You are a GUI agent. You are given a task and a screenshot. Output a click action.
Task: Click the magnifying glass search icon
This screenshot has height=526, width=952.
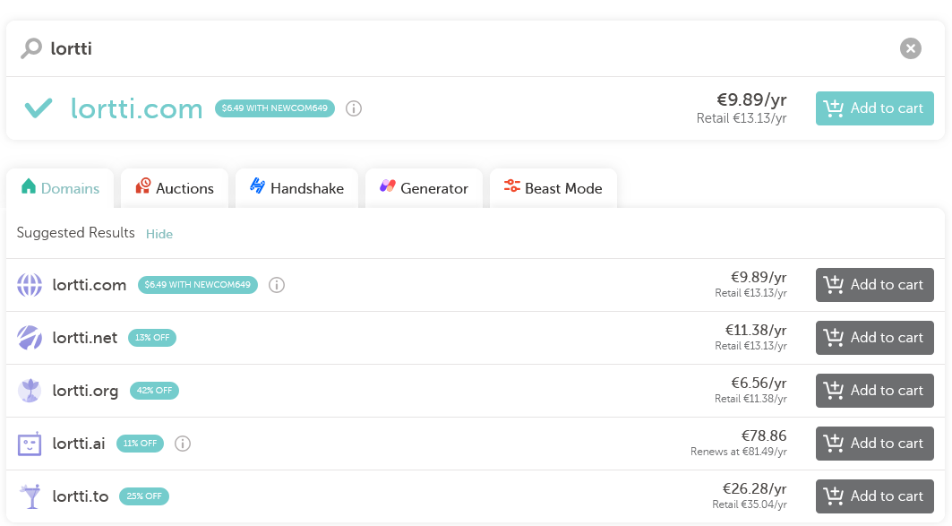(31, 48)
